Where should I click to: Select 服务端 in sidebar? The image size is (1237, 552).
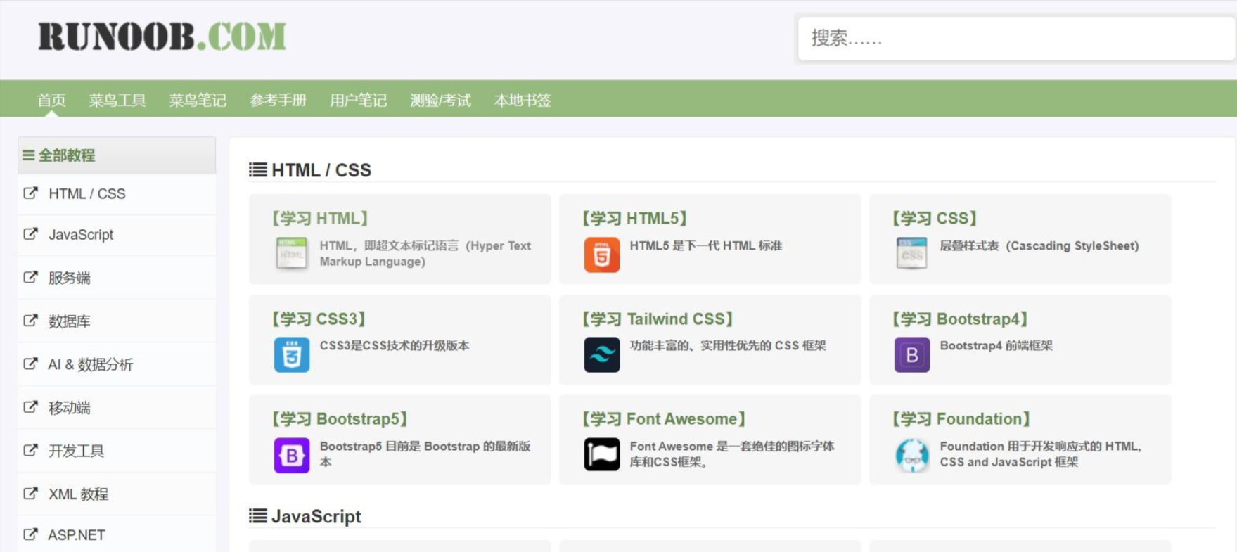[x=70, y=278]
